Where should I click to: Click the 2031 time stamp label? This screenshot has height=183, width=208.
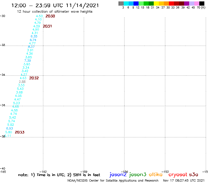pos(47,26)
